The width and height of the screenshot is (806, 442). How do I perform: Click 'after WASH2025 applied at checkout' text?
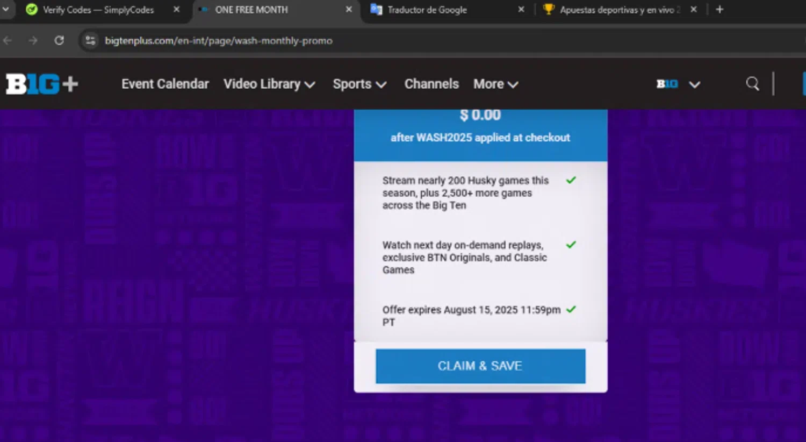click(480, 138)
